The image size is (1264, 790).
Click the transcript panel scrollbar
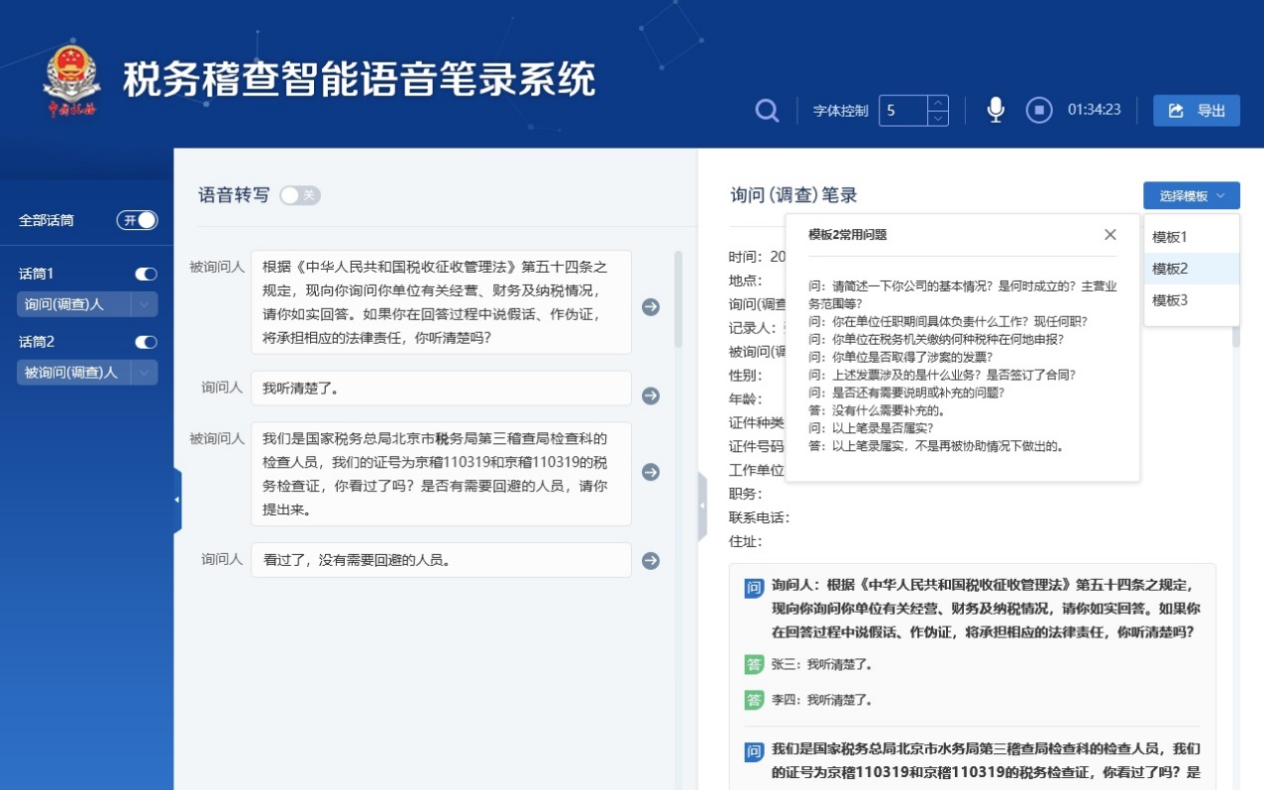click(x=679, y=298)
